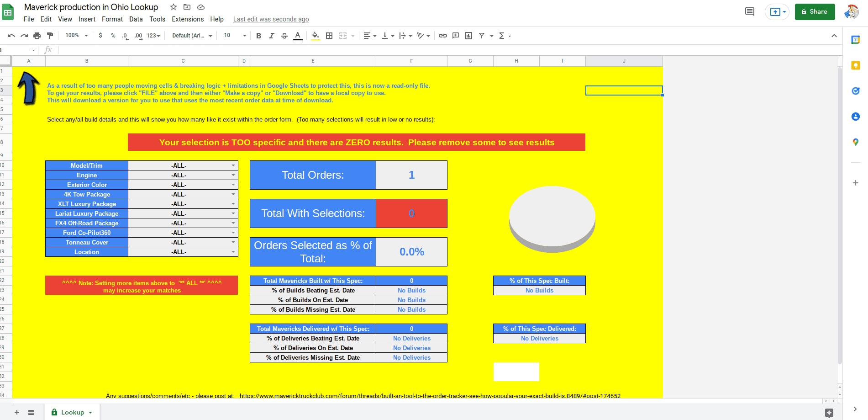Select the Paint format tool
This screenshot has height=420, width=868.
[50, 36]
